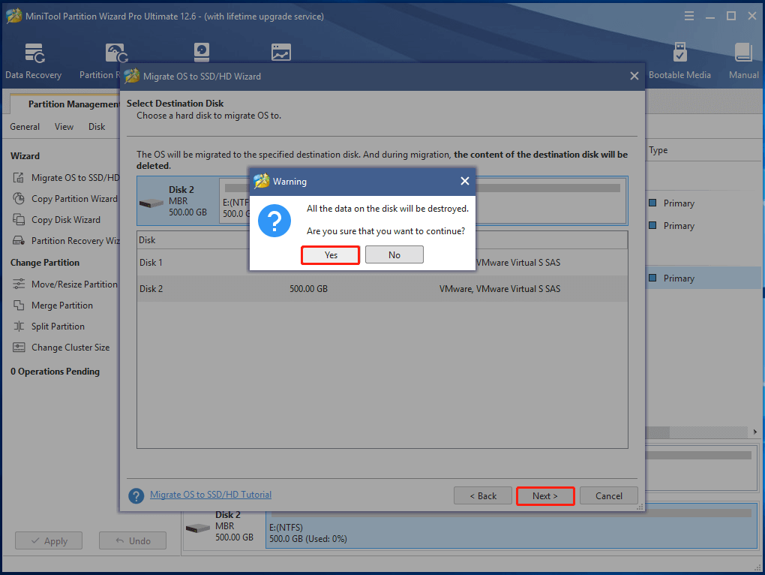Close the Warning dialog with X
765x575 pixels.
coord(464,181)
